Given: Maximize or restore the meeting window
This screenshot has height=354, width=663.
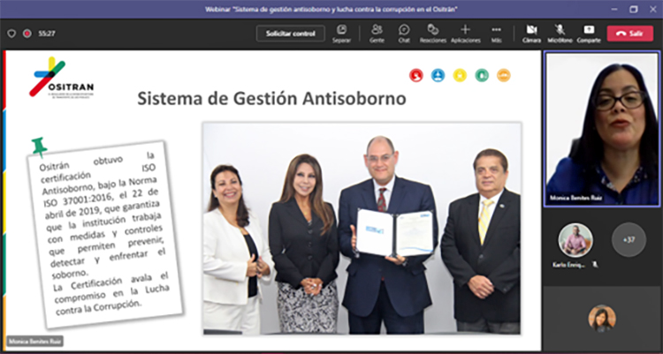Looking at the screenshot, I should pos(634,9).
